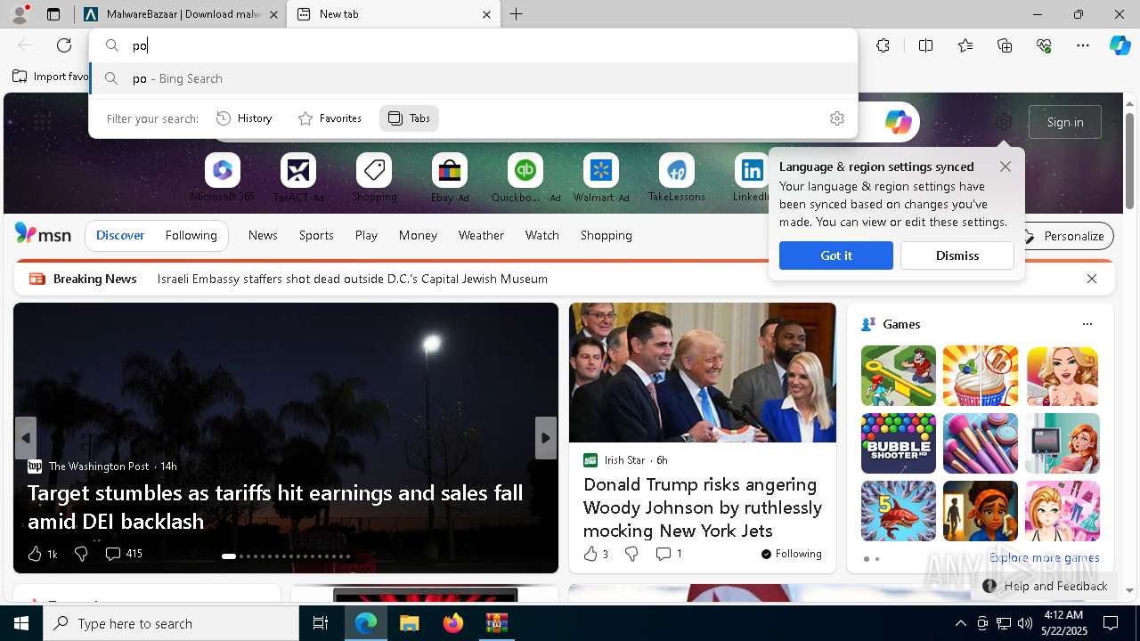The image size is (1140, 641).
Task: Open comments on Target article
Action: (124, 554)
